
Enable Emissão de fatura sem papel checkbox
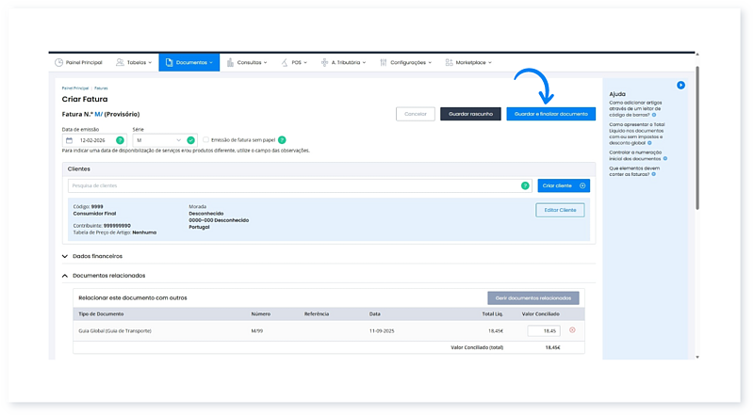point(207,139)
